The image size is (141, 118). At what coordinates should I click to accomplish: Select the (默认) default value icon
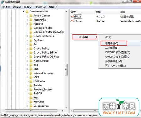tap(72, 17)
